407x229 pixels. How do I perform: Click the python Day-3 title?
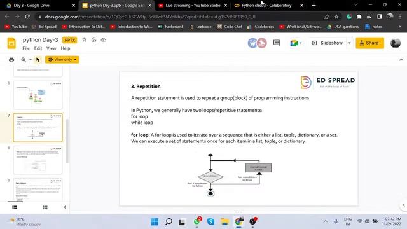[x=40, y=39]
